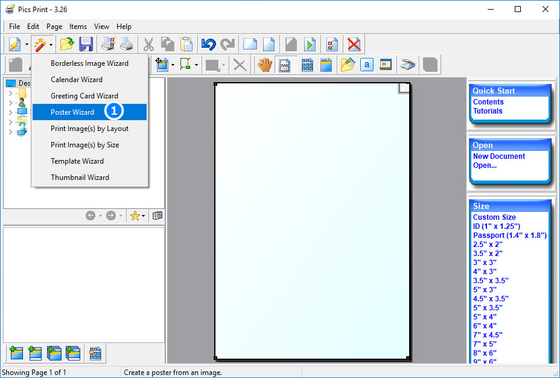This screenshot has width=560, height=378.
Task: Open the View menu
Action: click(101, 27)
